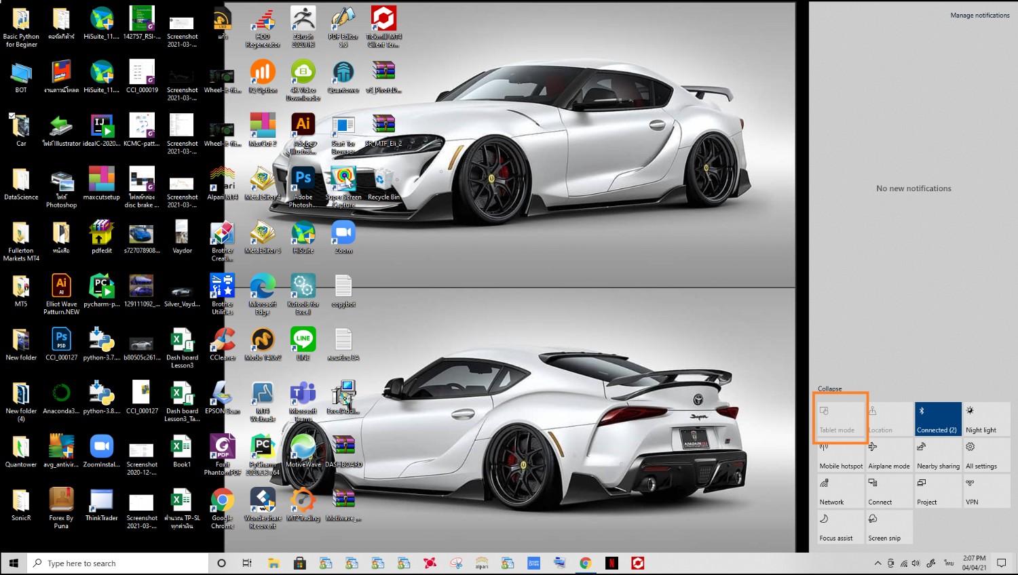Select the Wondershare Recoverit icon
The image size is (1018, 575).
click(x=263, y=508)
